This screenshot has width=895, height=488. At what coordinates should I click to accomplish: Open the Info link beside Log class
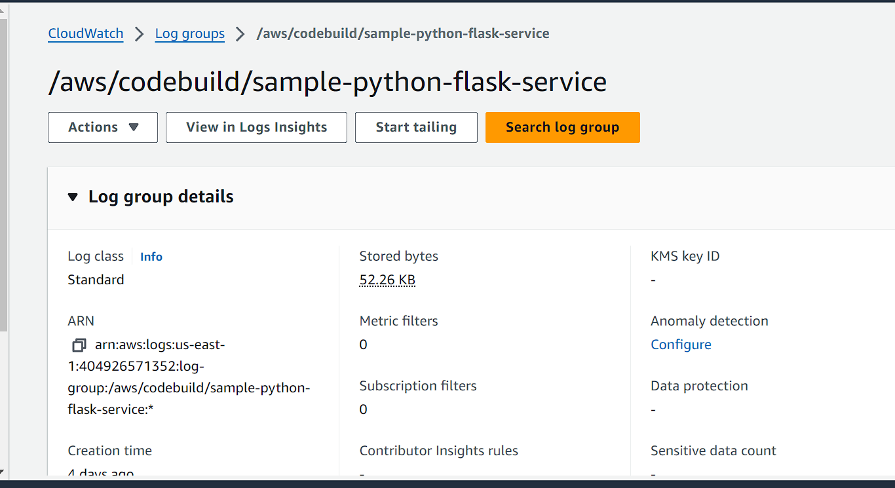click(x=151, y=257)
